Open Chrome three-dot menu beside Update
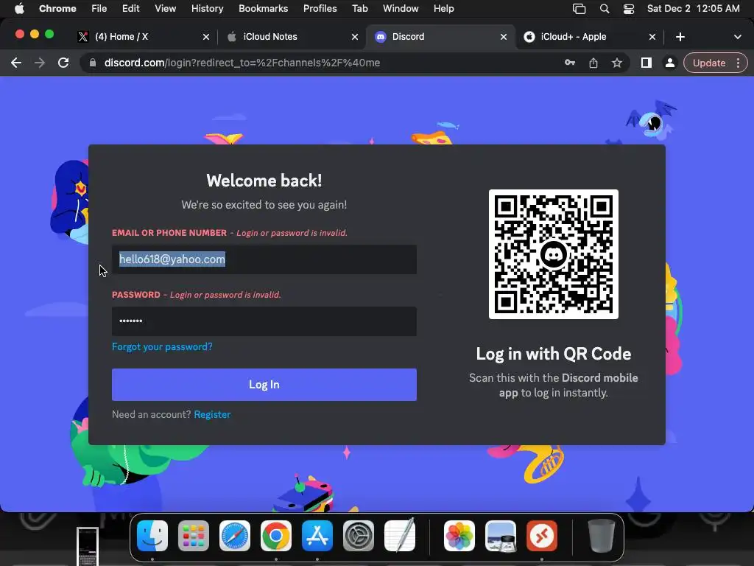This screenshot has width=754, height=566. pos(738,63)
